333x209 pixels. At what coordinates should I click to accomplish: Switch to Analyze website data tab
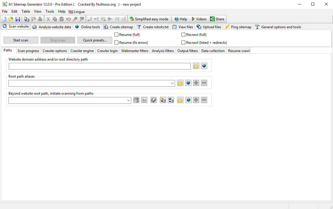click(x=52, y=27)
